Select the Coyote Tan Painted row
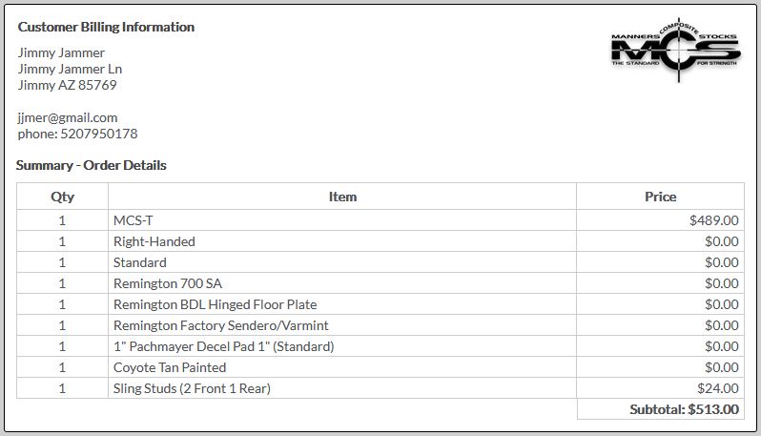 pyautogui.click(x=380, y=367)
